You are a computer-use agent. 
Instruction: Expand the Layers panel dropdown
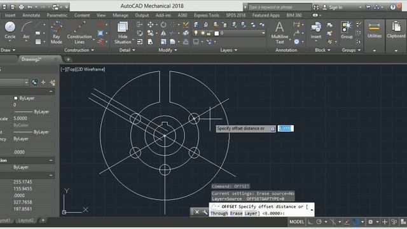pyautogui.click(x=229, y=50)
